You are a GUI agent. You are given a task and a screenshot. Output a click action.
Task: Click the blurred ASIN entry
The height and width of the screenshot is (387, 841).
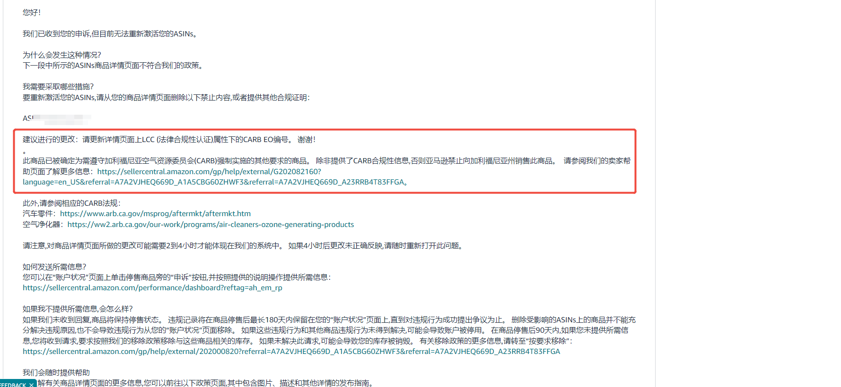pos(57,118)
